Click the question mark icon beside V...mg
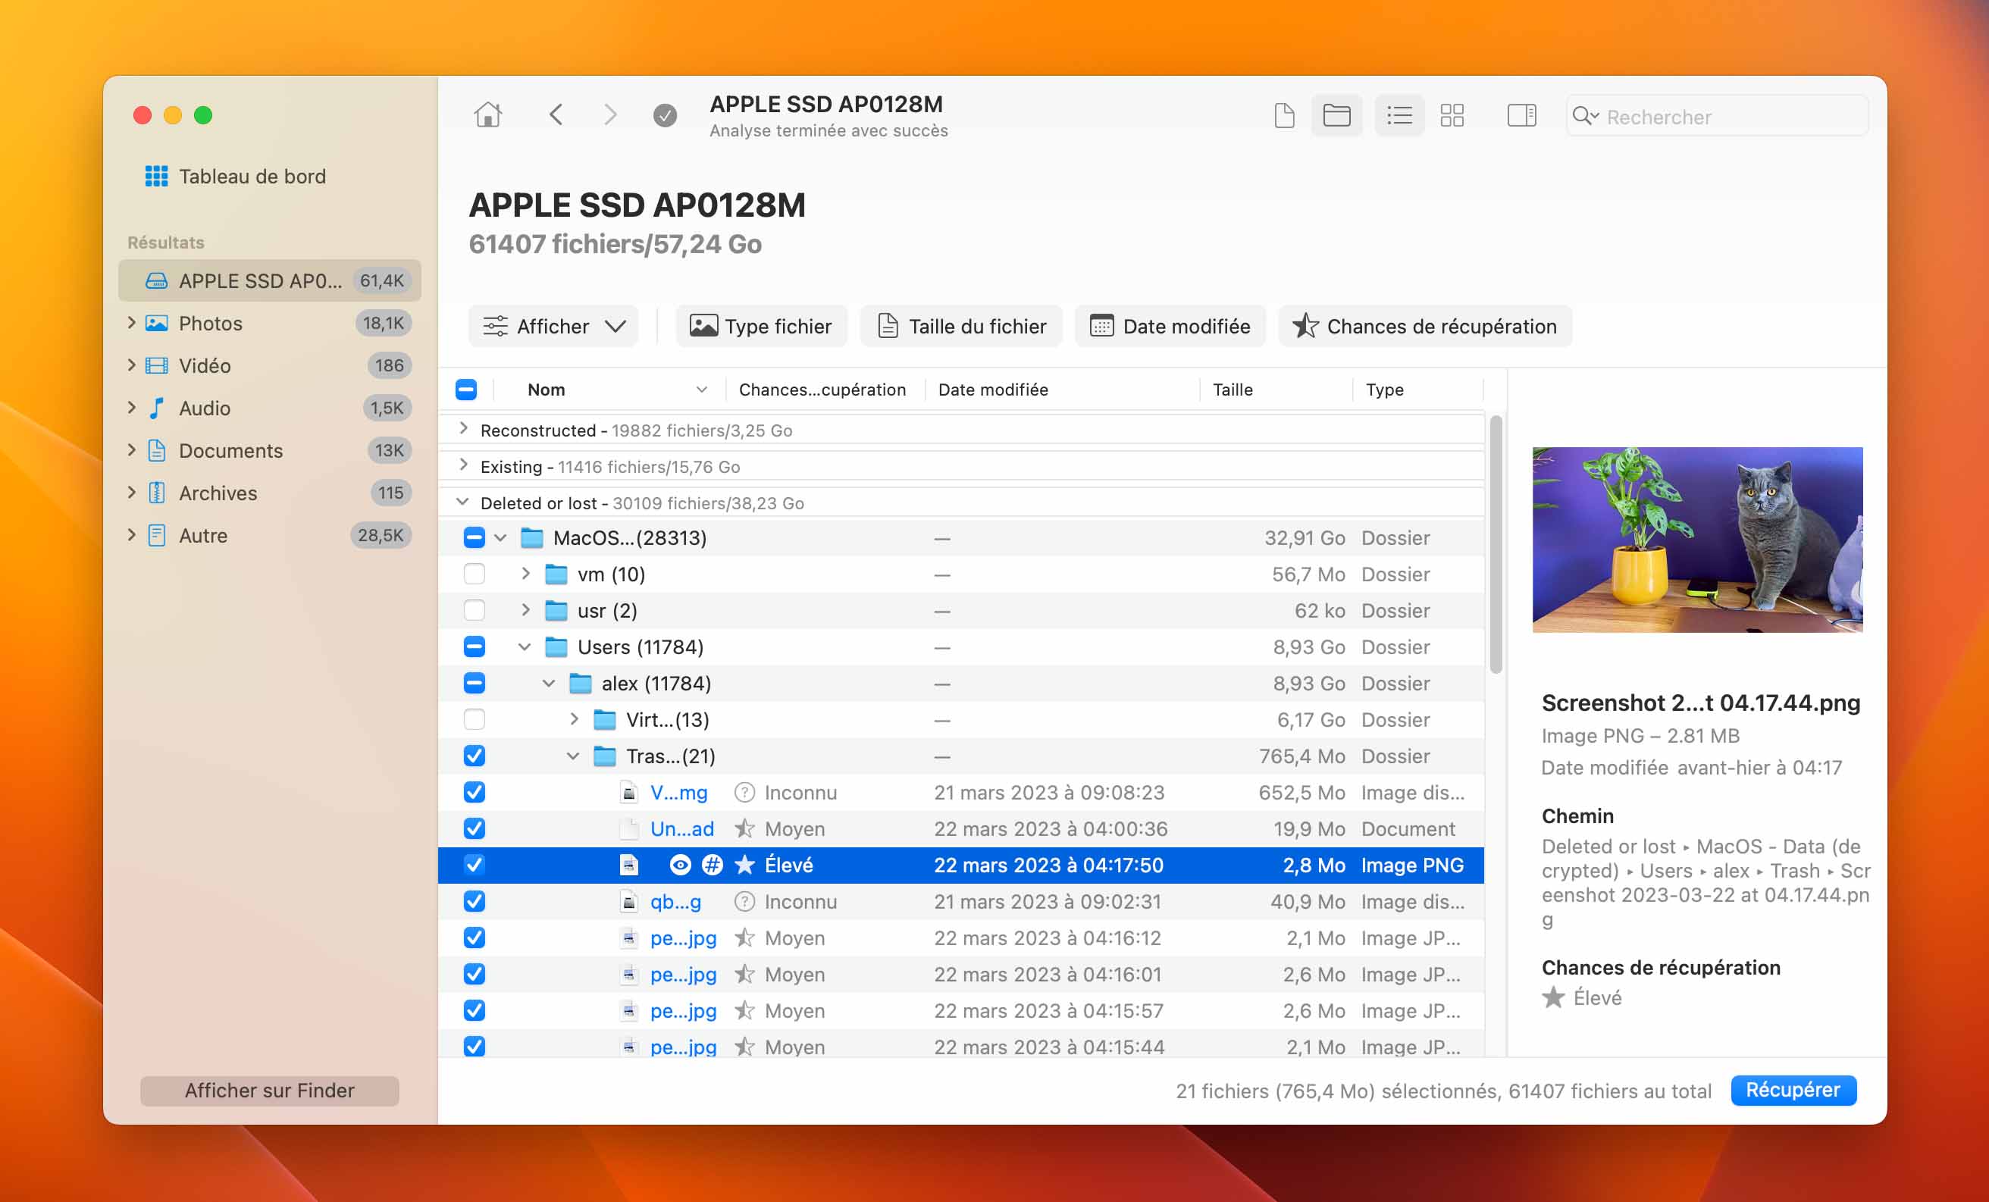The height and width of the screenshot is (1202, 1989). point(744,793)
